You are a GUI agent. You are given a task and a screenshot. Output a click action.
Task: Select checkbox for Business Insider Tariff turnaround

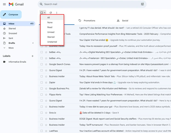click(x=42, y=125)
